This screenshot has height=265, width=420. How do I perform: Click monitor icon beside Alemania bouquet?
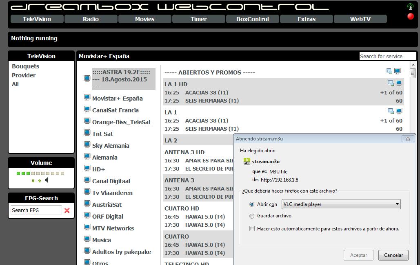click(87, 156)
